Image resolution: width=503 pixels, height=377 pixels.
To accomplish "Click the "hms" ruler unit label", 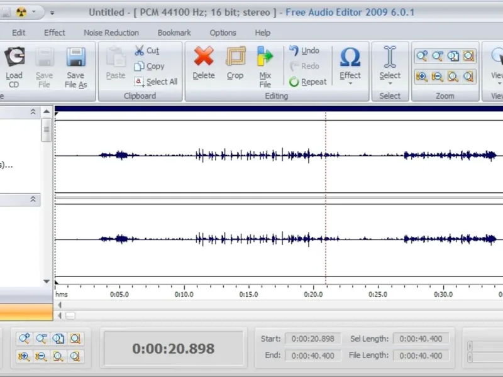I will click(61, 294).
